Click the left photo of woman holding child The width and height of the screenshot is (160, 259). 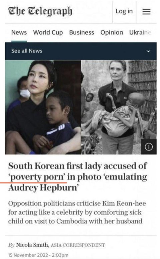(43, 107)
